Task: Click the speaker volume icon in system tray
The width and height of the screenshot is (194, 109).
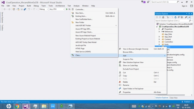Action: click(149, 106)
